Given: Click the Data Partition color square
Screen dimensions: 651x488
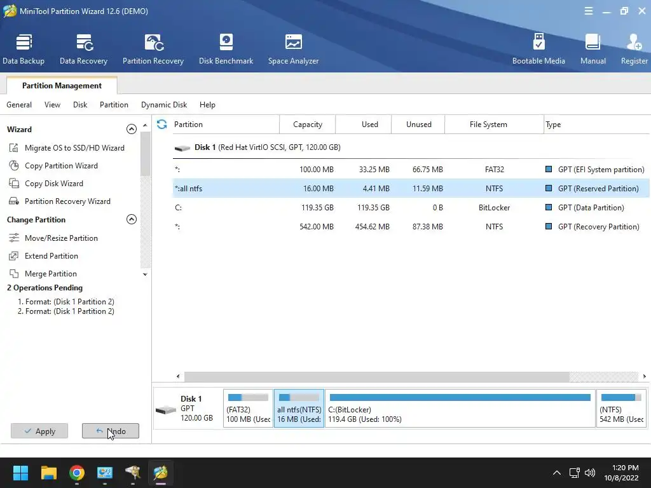Looking at the screenshot, I should click(549, 208).
